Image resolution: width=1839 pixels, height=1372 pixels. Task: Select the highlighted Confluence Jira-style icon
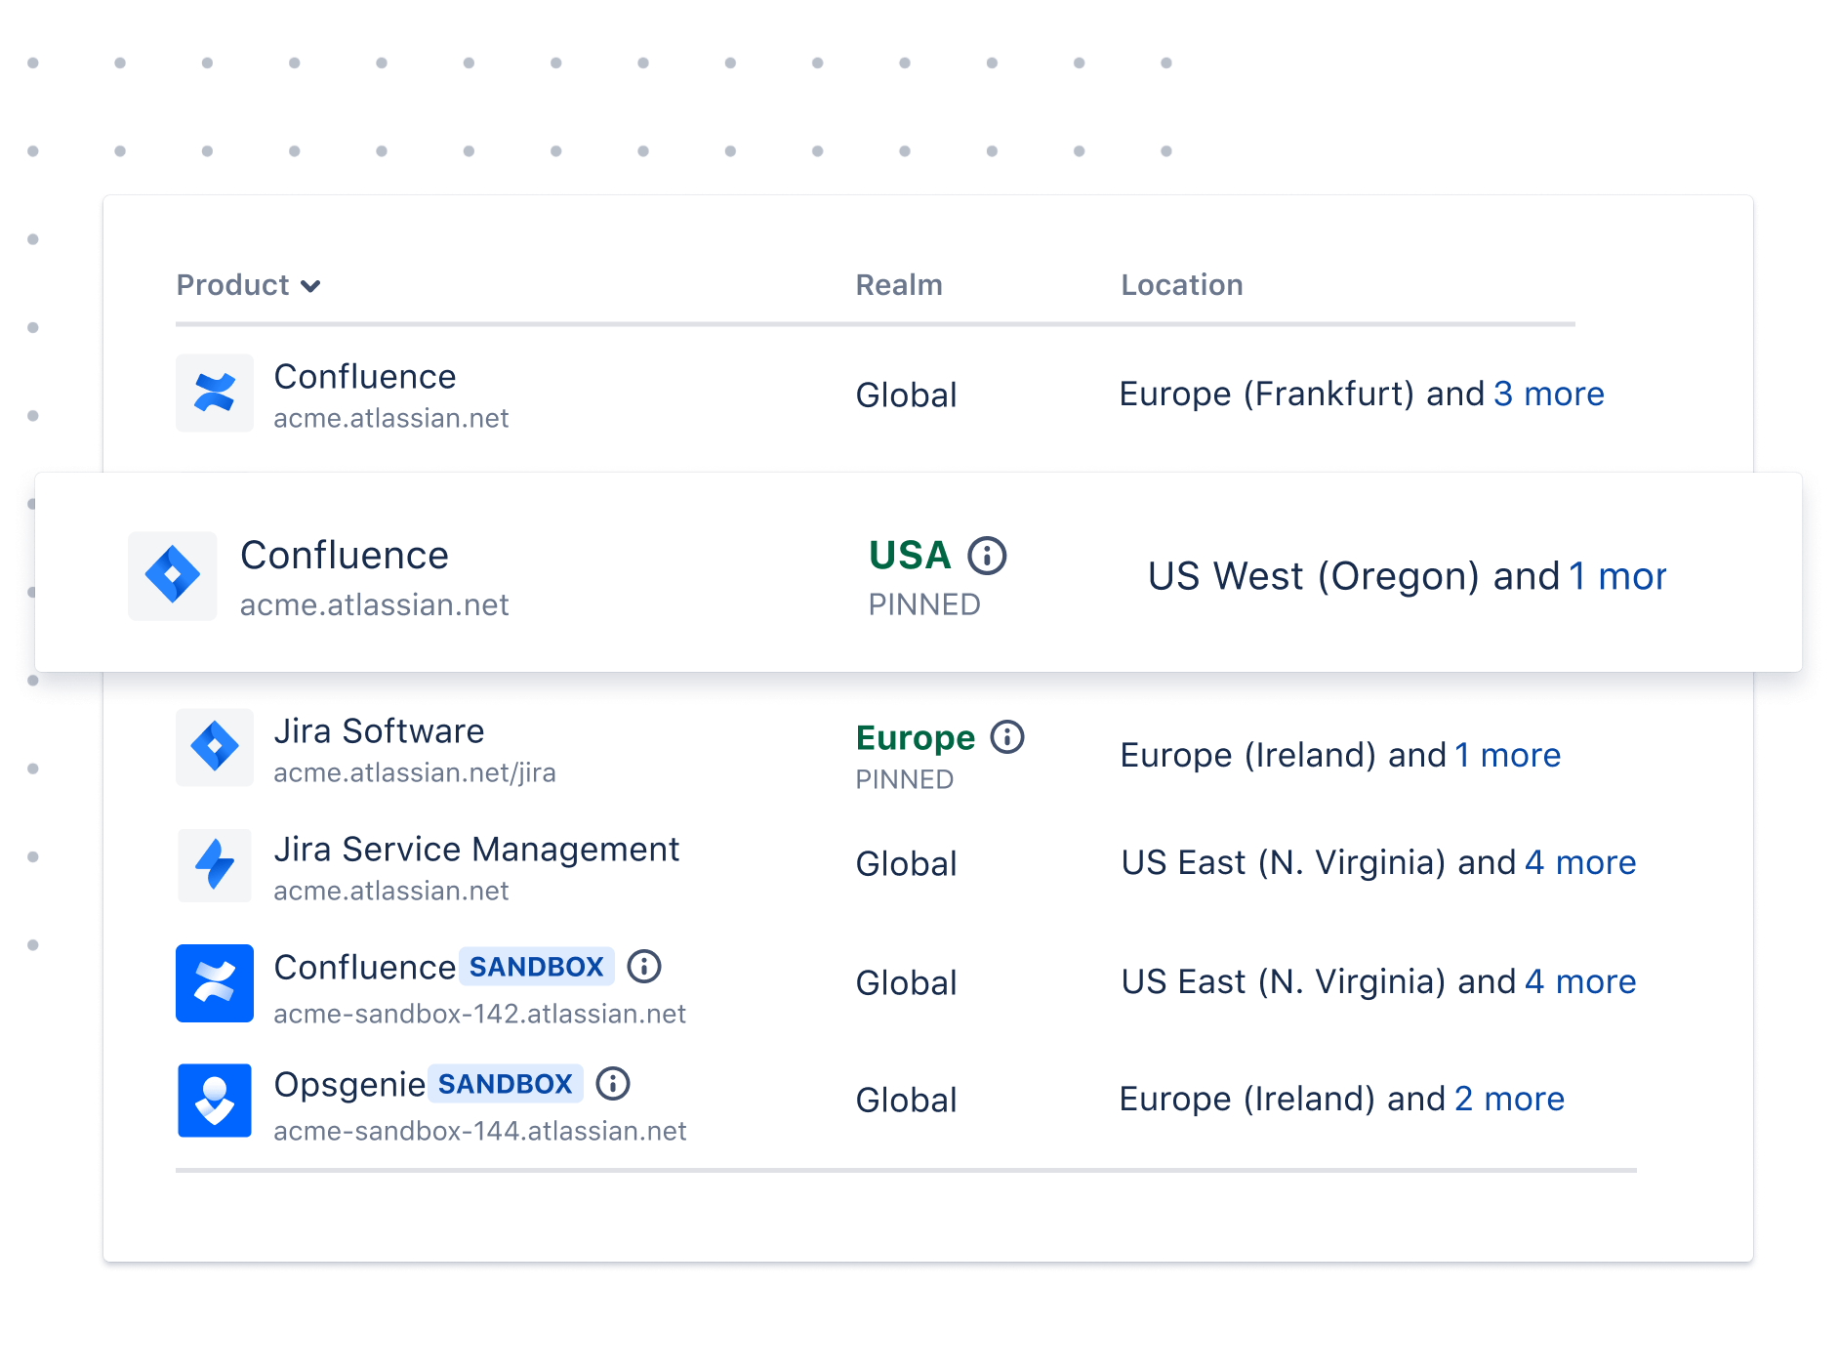click(172, 575)
